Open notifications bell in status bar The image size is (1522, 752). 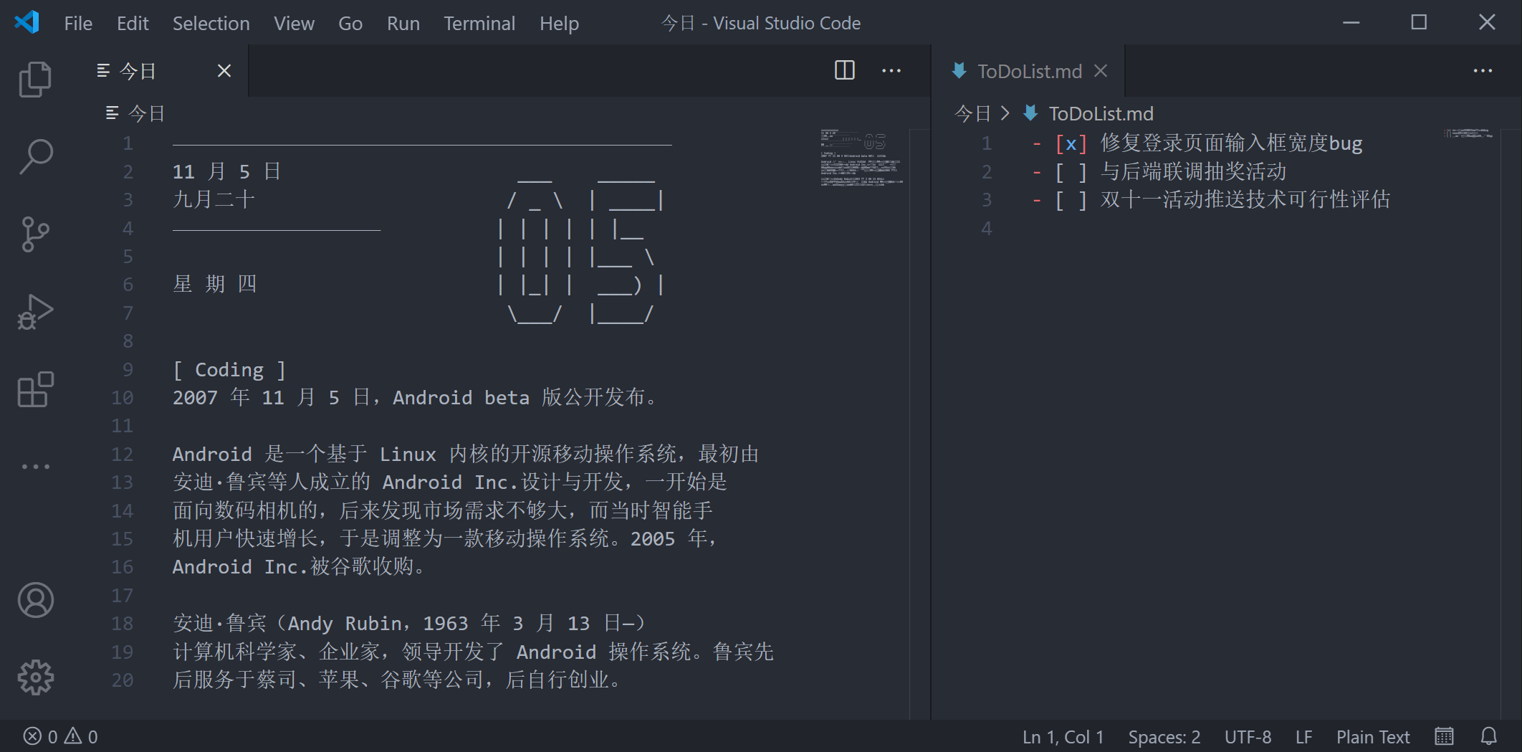click(x=1489, y=736)
